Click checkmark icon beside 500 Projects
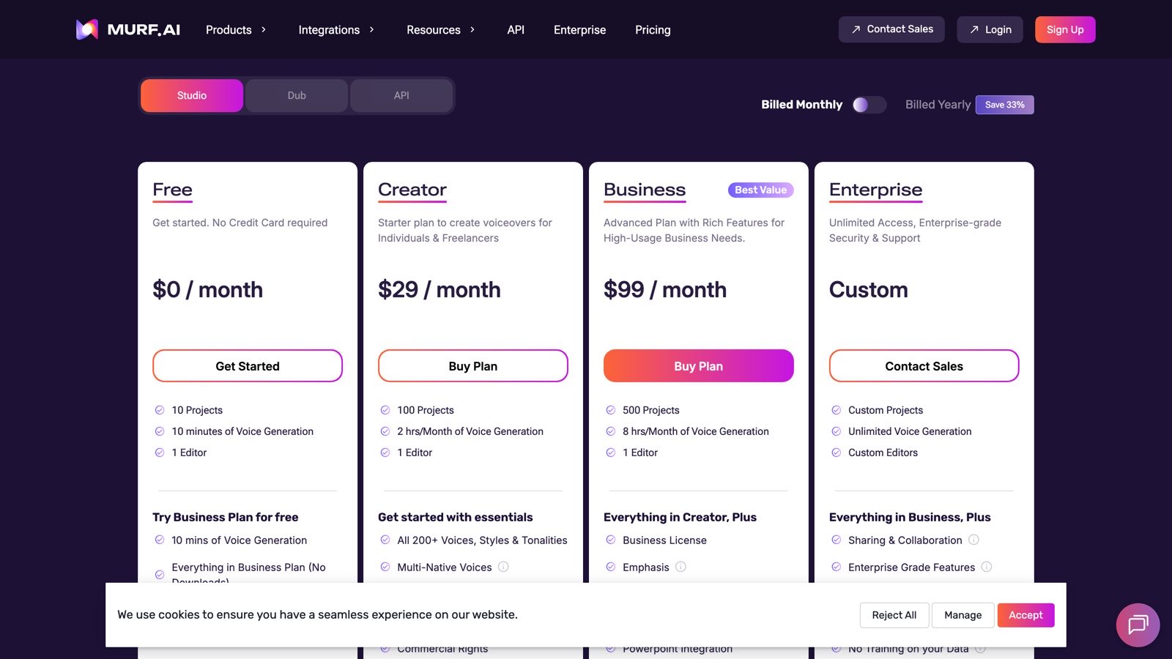Screen dimensions: 1172x659 pos(611,410)
